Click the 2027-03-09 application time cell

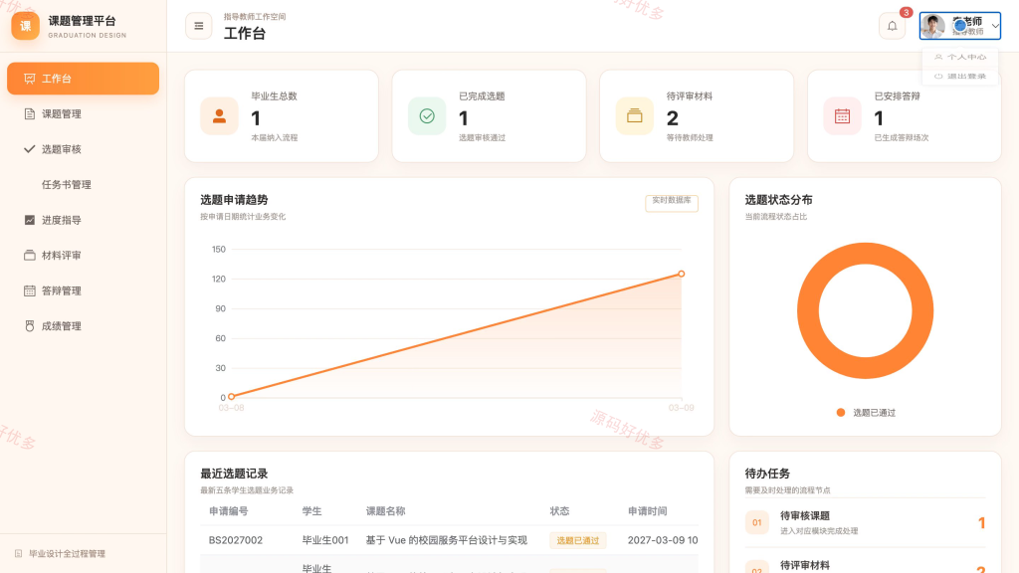[663, 540]
